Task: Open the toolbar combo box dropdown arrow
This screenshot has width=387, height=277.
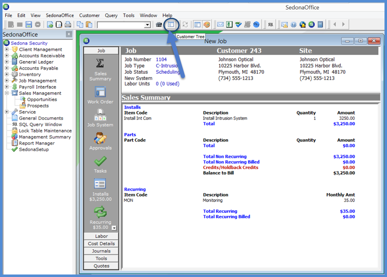Action: (x=147, y=25)
